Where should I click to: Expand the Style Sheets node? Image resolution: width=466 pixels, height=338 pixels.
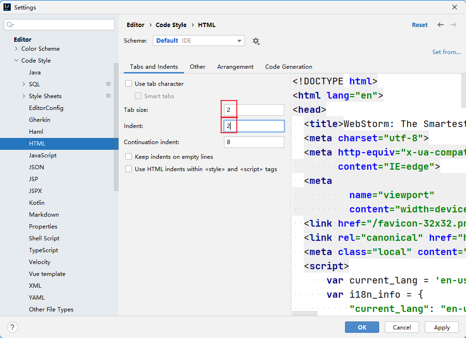click(24, 96)
